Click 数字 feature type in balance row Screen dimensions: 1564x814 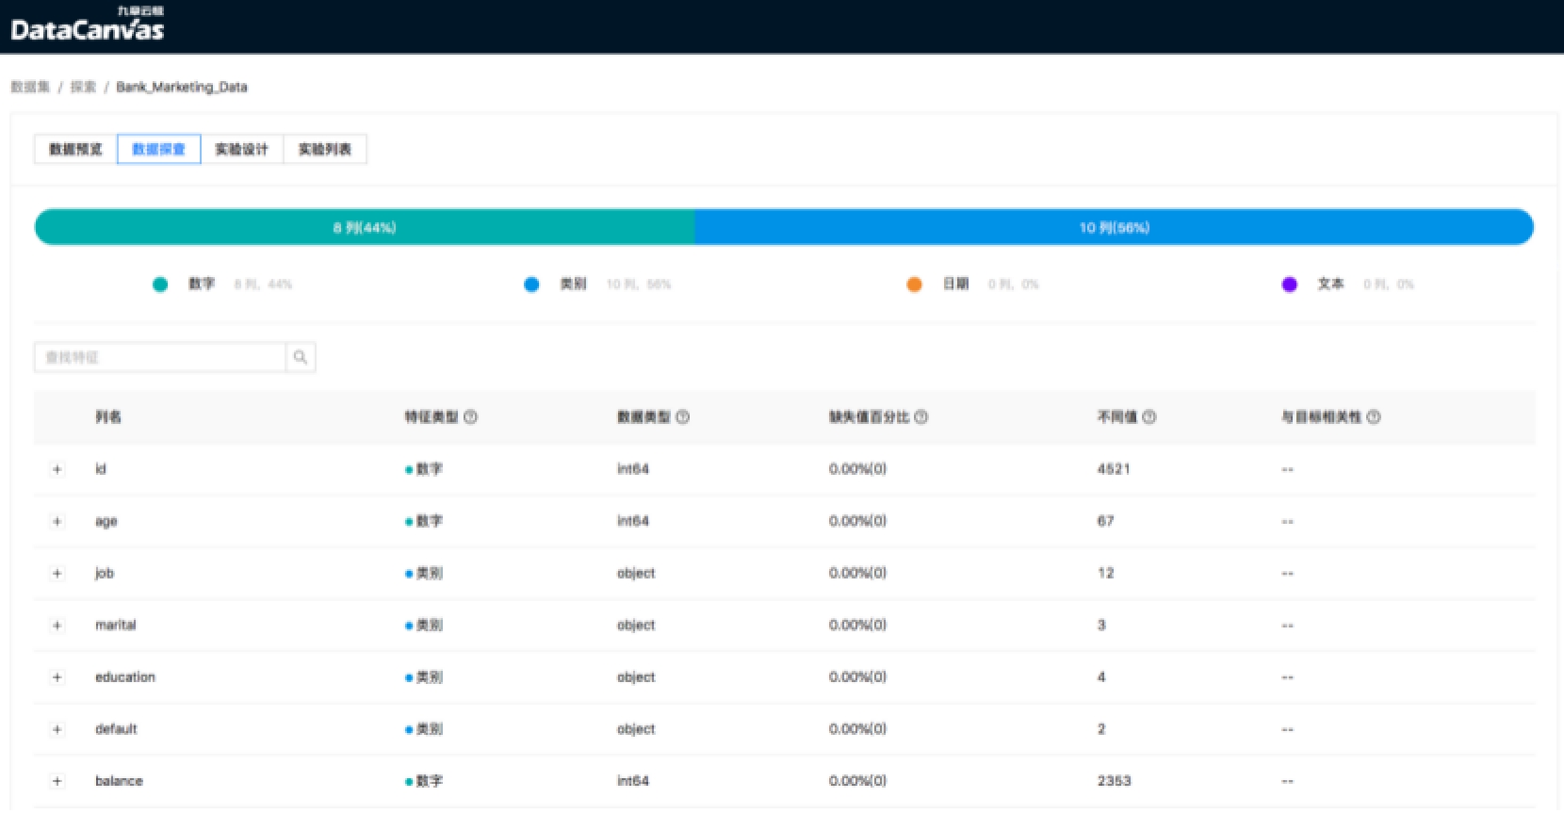coord(424,781)
